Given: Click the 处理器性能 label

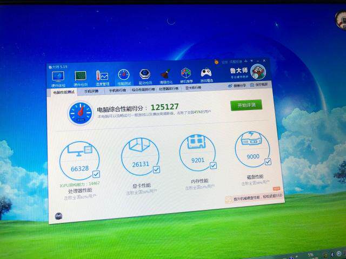Looking at the screenshot, I should pyautogui.click(x=80, y=190).
